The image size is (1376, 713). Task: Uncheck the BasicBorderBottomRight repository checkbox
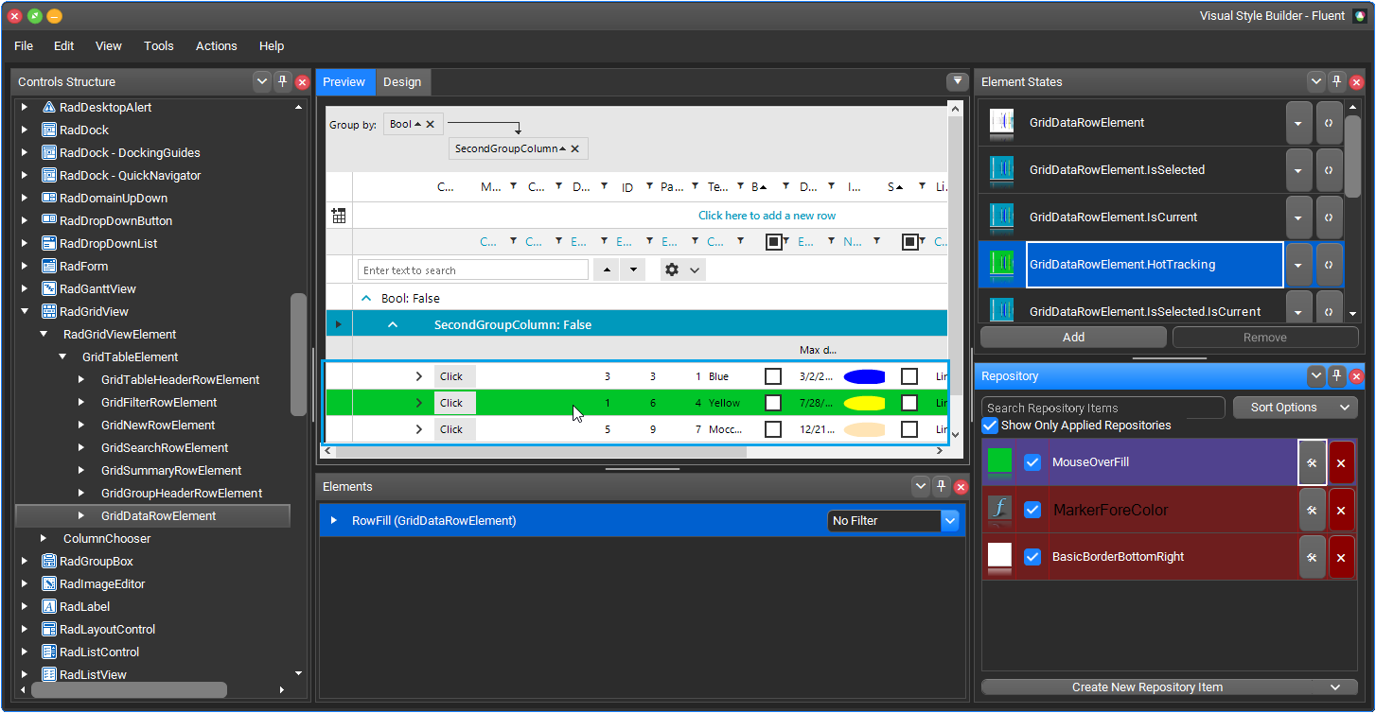tap(1032, 557)
